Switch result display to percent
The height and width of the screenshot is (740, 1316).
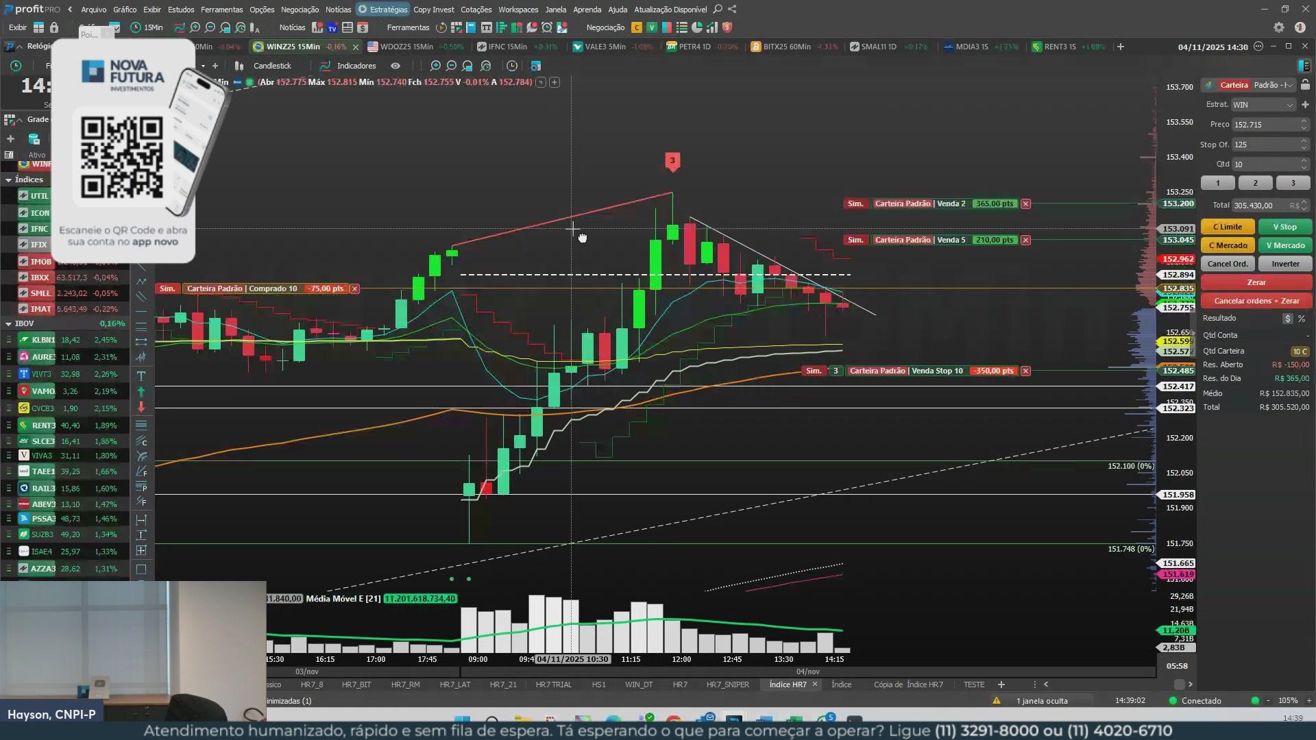coord(1301,319)
